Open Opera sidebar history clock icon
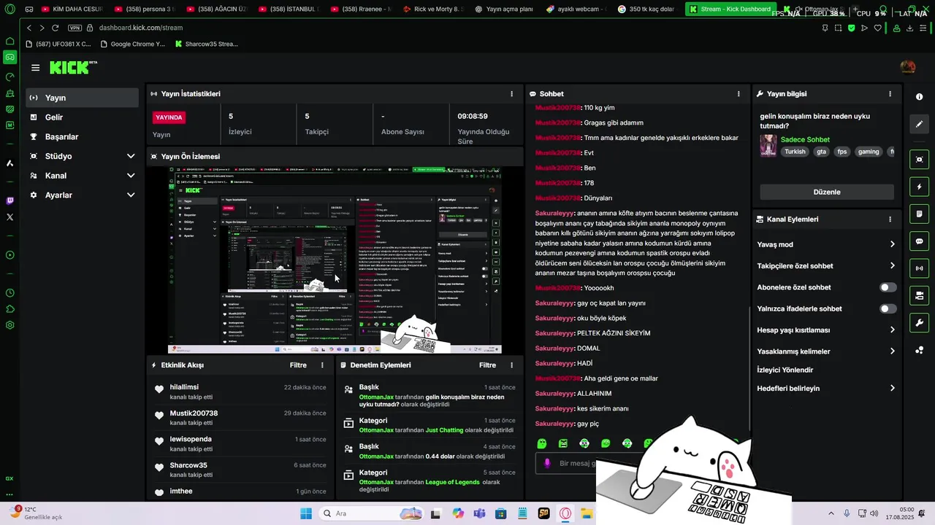This screenshot has height=525, width=935. pyautogui.click(x=9, y=293)
